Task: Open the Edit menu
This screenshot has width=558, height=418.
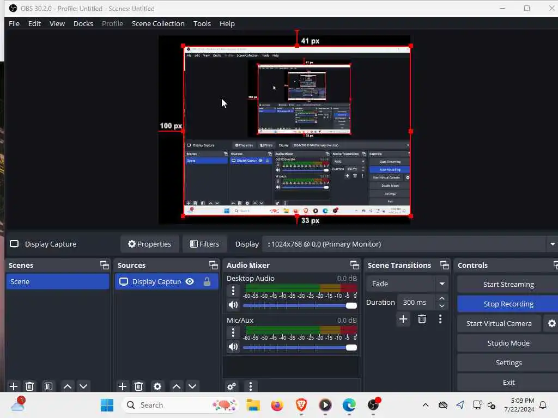Action: 34,23
